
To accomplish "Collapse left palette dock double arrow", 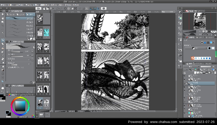I will (1, 8).
